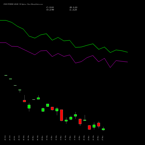
Task: Click the 20 Mar date axis label
Action: pos(84,138)
